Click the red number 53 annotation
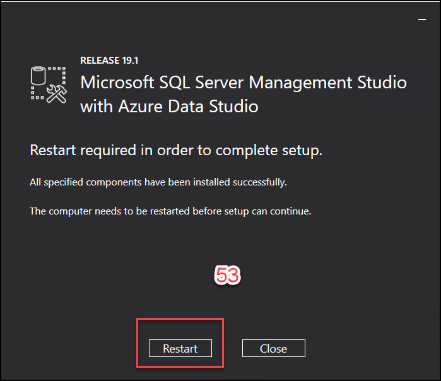441x381 pixels. (227, 275)
